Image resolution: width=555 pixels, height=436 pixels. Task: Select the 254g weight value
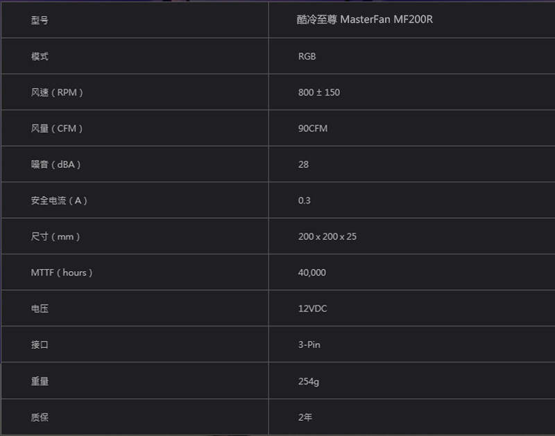[309, 381]
